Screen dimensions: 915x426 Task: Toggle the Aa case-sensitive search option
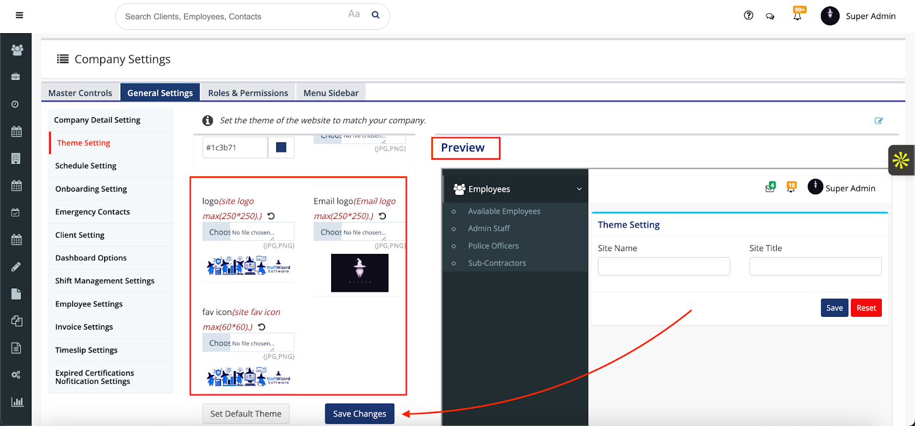[354, 14]
